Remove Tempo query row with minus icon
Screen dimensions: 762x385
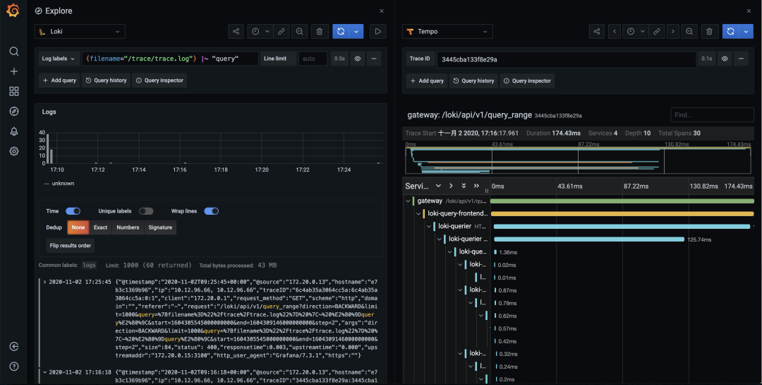[741, 59]
